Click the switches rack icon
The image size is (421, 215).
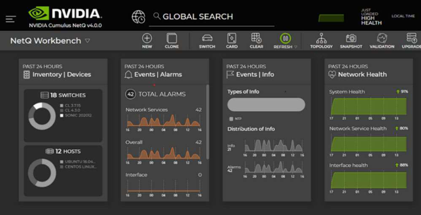pos(45,95)
